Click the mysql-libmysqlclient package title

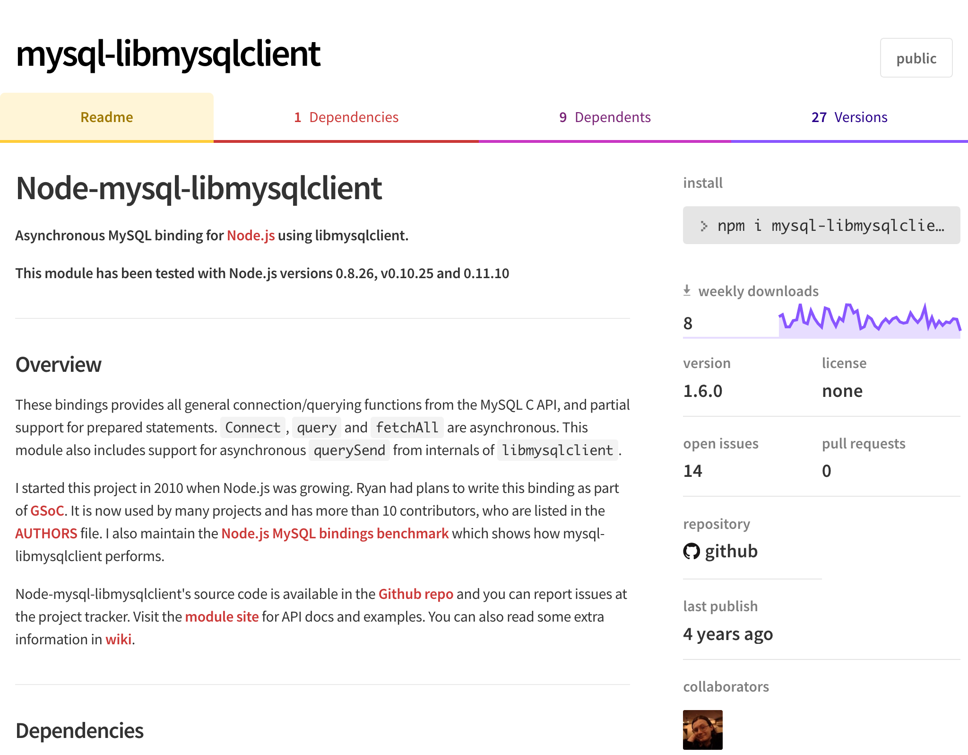point(168,53)
